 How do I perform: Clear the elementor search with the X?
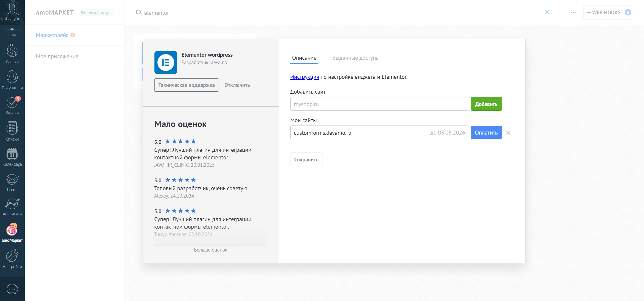[x=547, y=12]
